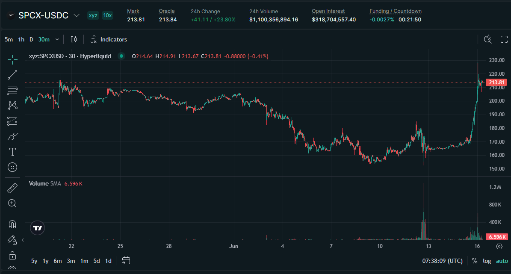511x274 pixels.
Task: Select the ruler measure tool
Action: (12, 188)
